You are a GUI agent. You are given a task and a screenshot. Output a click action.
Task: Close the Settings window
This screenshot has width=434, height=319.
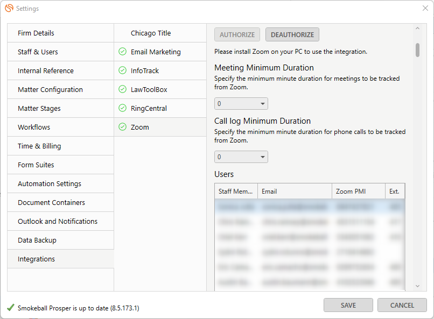[x=425, y=8]
